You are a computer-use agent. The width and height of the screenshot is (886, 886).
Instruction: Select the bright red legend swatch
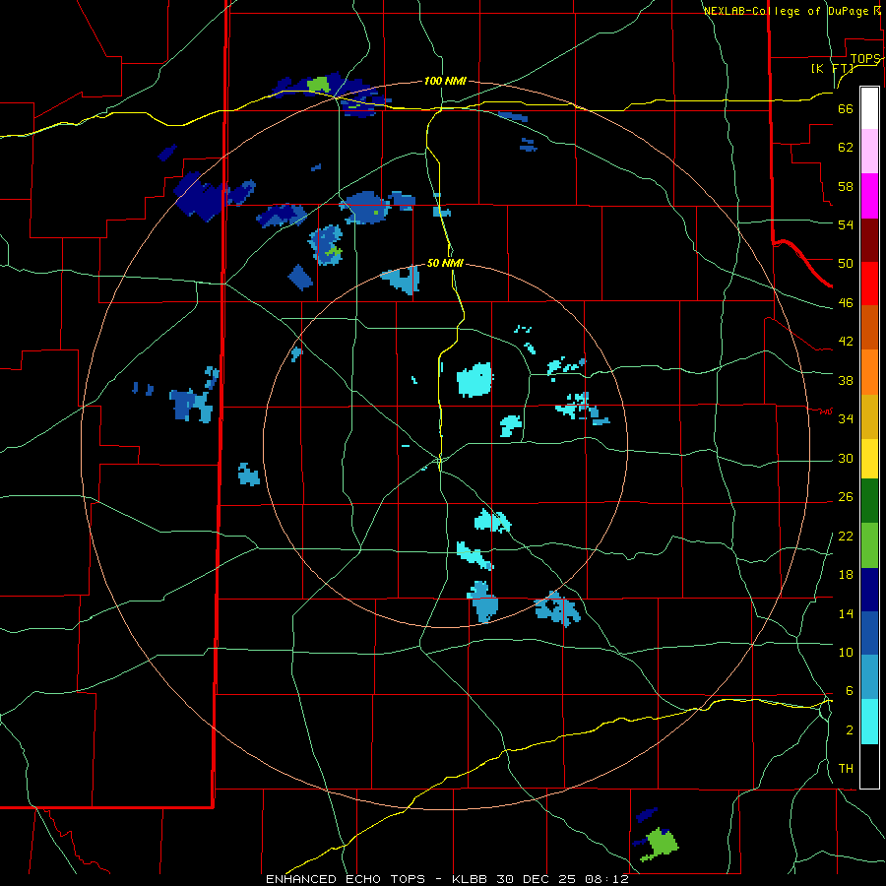point(869,284)
